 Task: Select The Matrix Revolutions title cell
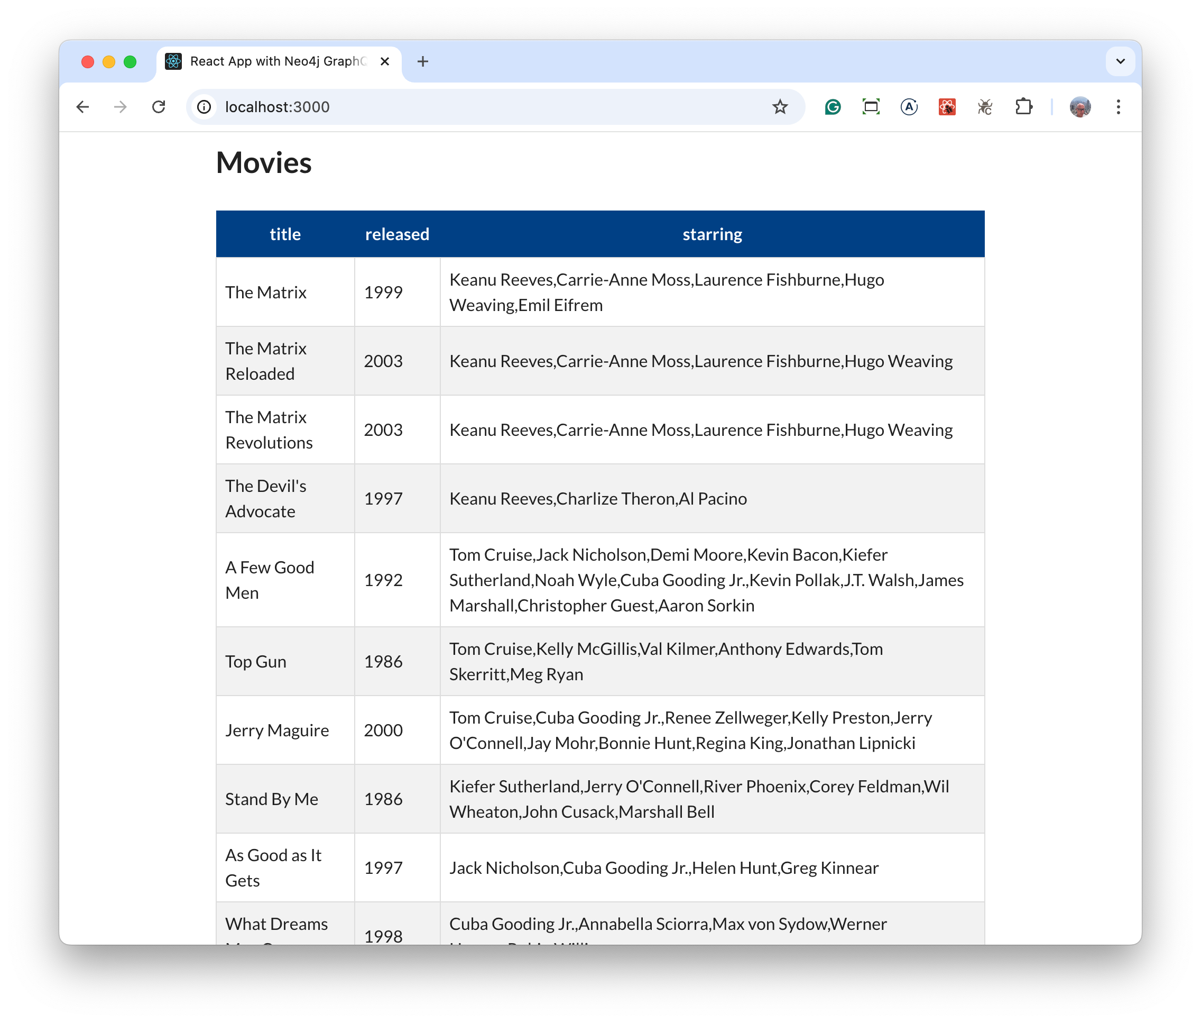pos(285,430)
